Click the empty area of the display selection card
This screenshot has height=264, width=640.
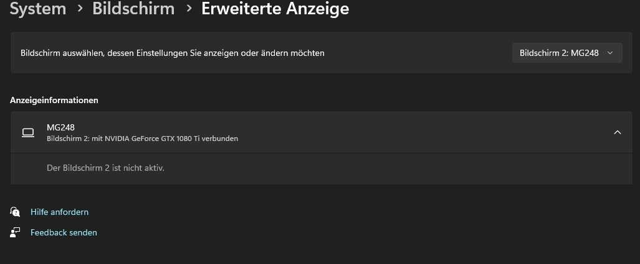coord(418,53)
